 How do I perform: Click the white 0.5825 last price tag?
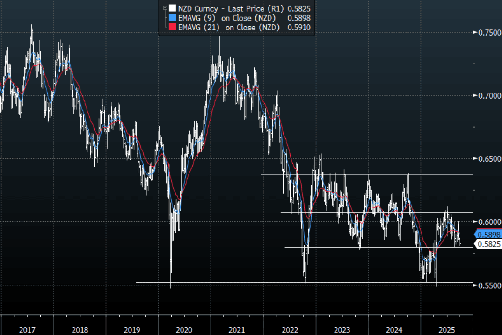coord(488,244)
